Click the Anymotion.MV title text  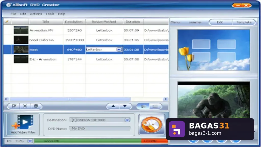pyautogui.click(x=41, y=30)
